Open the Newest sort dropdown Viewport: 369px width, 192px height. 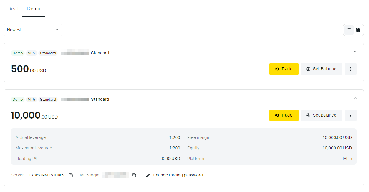point(33,30)
